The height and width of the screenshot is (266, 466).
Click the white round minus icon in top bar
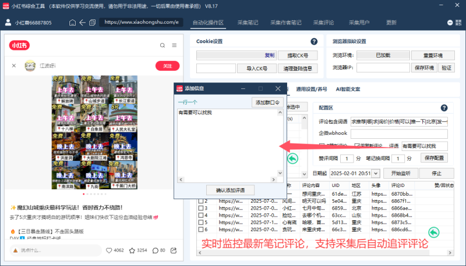pos(450,23)
